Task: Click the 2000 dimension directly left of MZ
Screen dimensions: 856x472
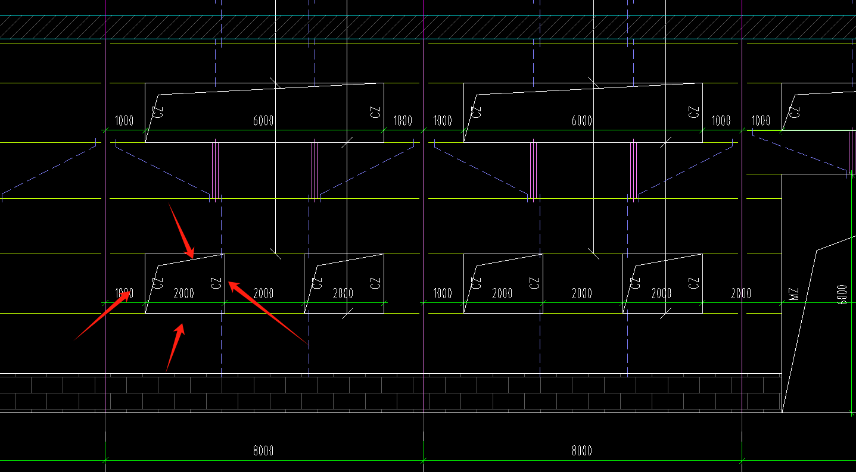Action: click(x=741, y=293)
